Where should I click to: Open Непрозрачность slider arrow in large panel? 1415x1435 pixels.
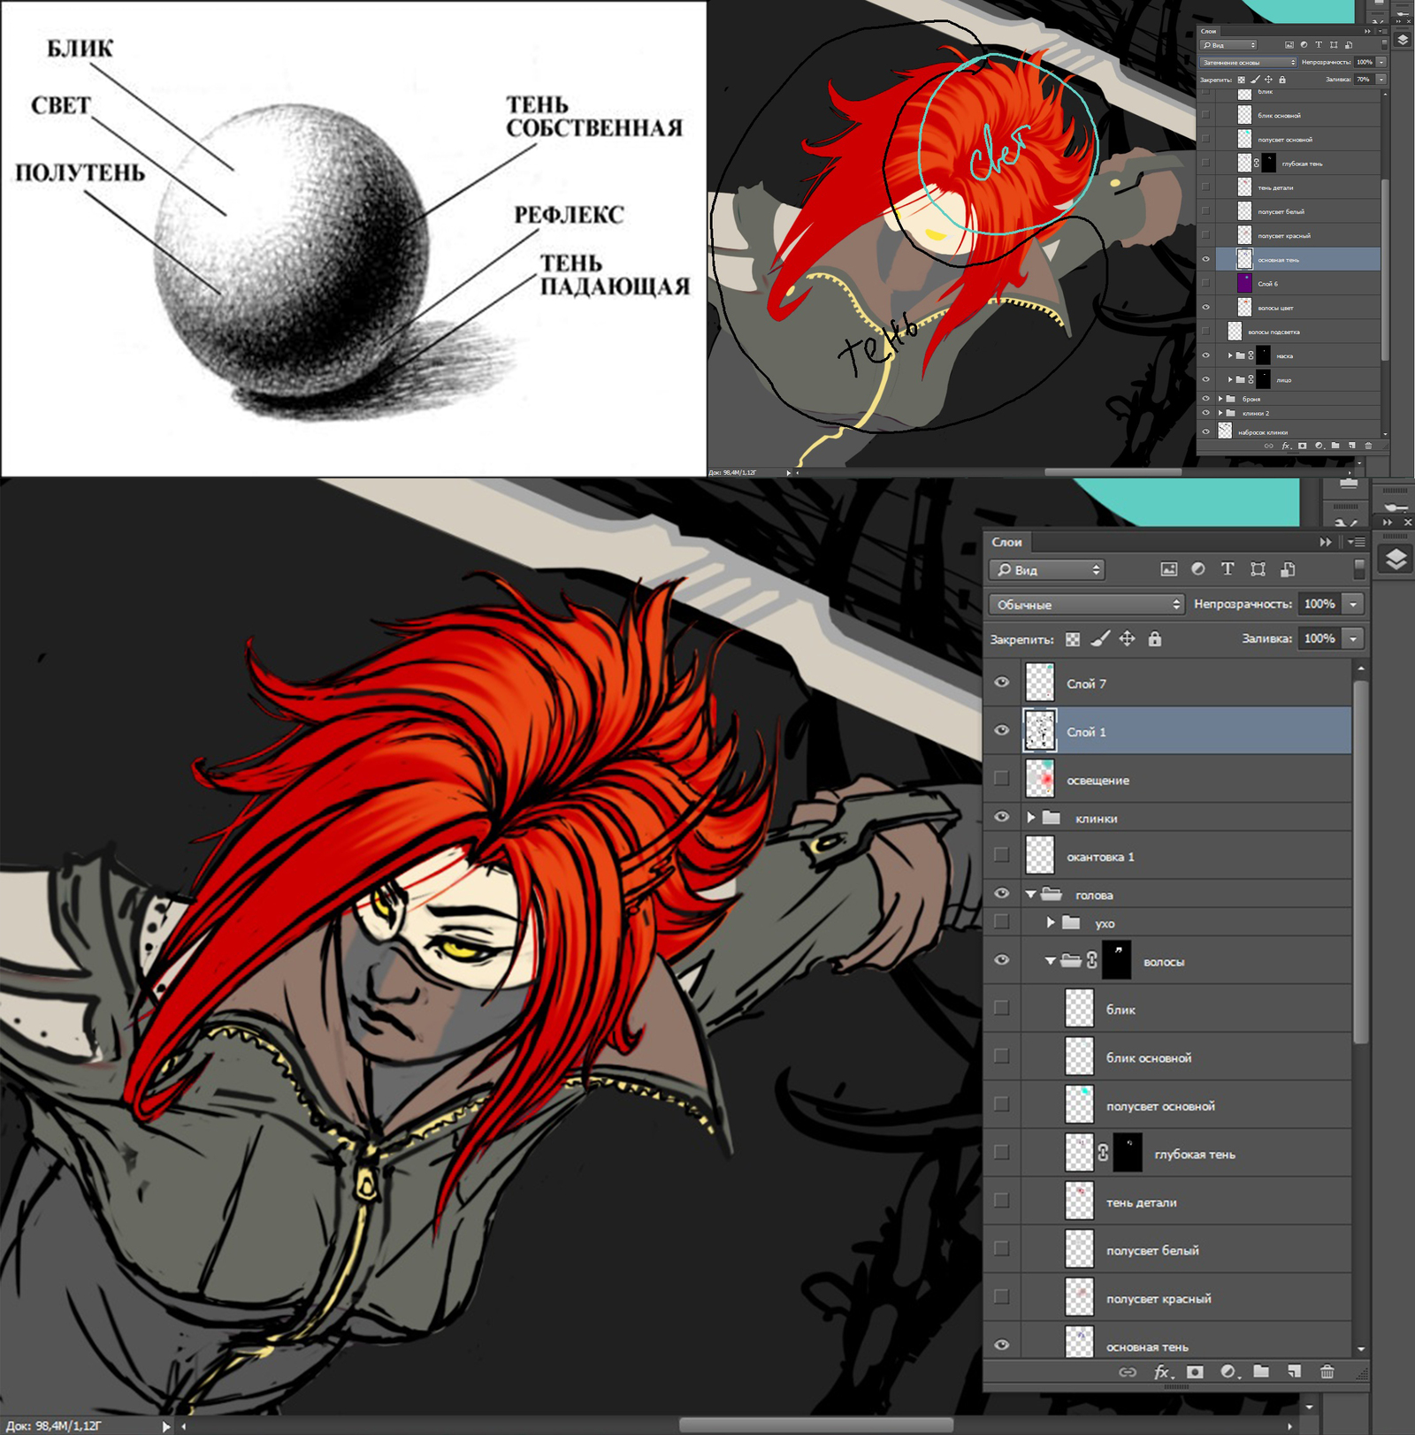coord(1353,604)
